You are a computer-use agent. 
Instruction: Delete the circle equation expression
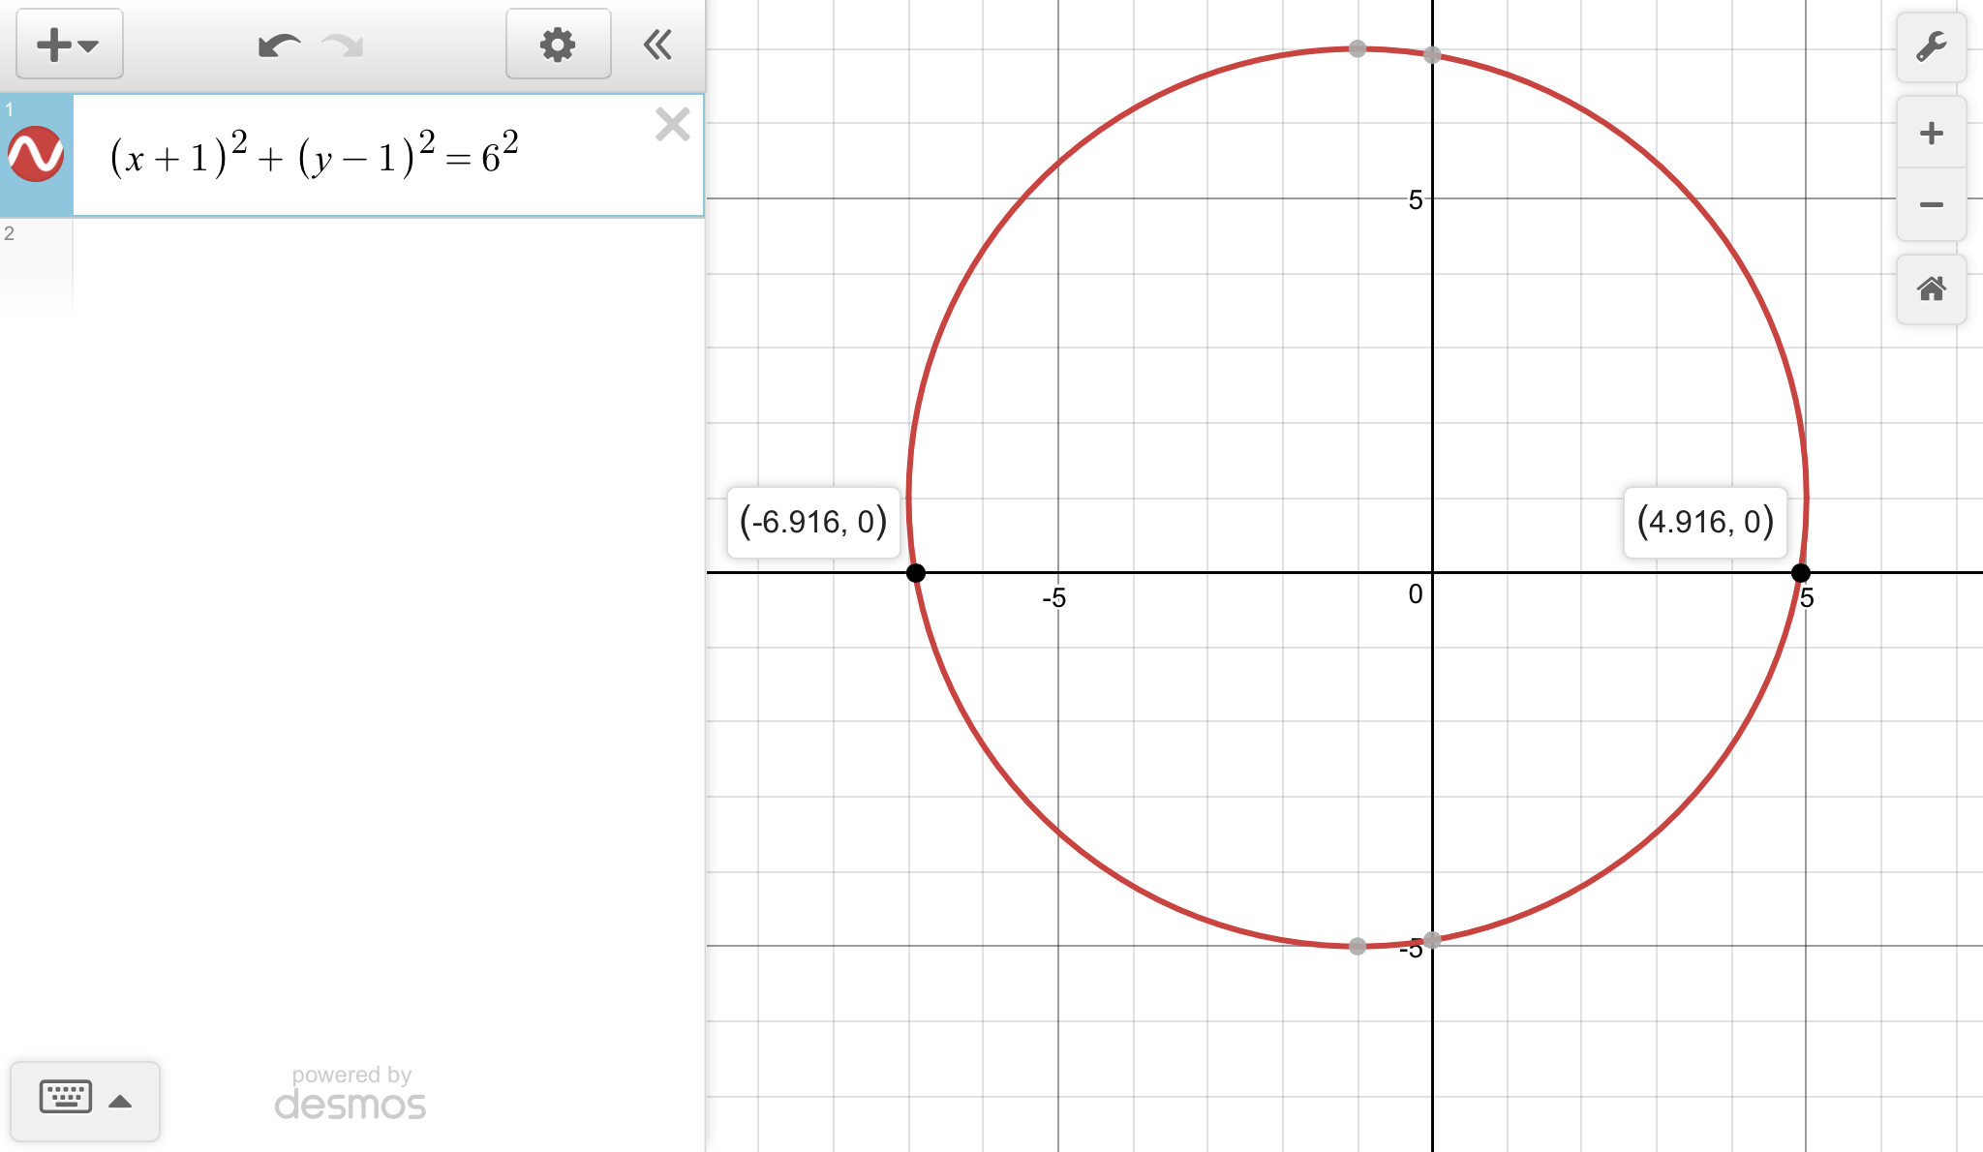pyautogui.click(x=672, y=125)
